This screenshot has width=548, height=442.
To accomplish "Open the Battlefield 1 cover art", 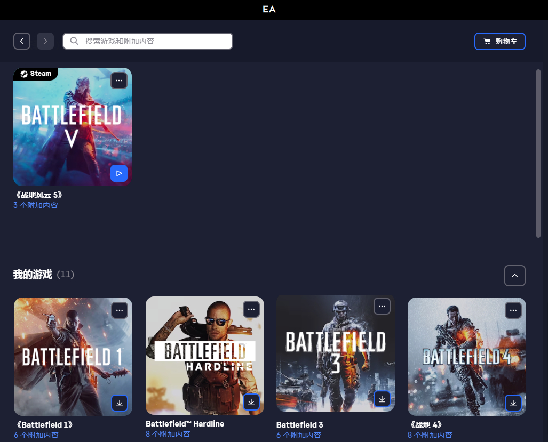I will tap(73, 357).
